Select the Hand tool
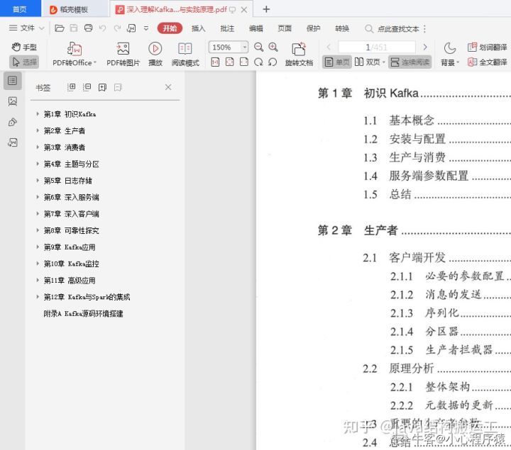The width and height of the screenshot is (511, 450). pyautogui.click(x=24, y=47)
